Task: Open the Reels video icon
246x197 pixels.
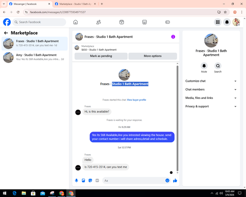Action: [122, 22]
